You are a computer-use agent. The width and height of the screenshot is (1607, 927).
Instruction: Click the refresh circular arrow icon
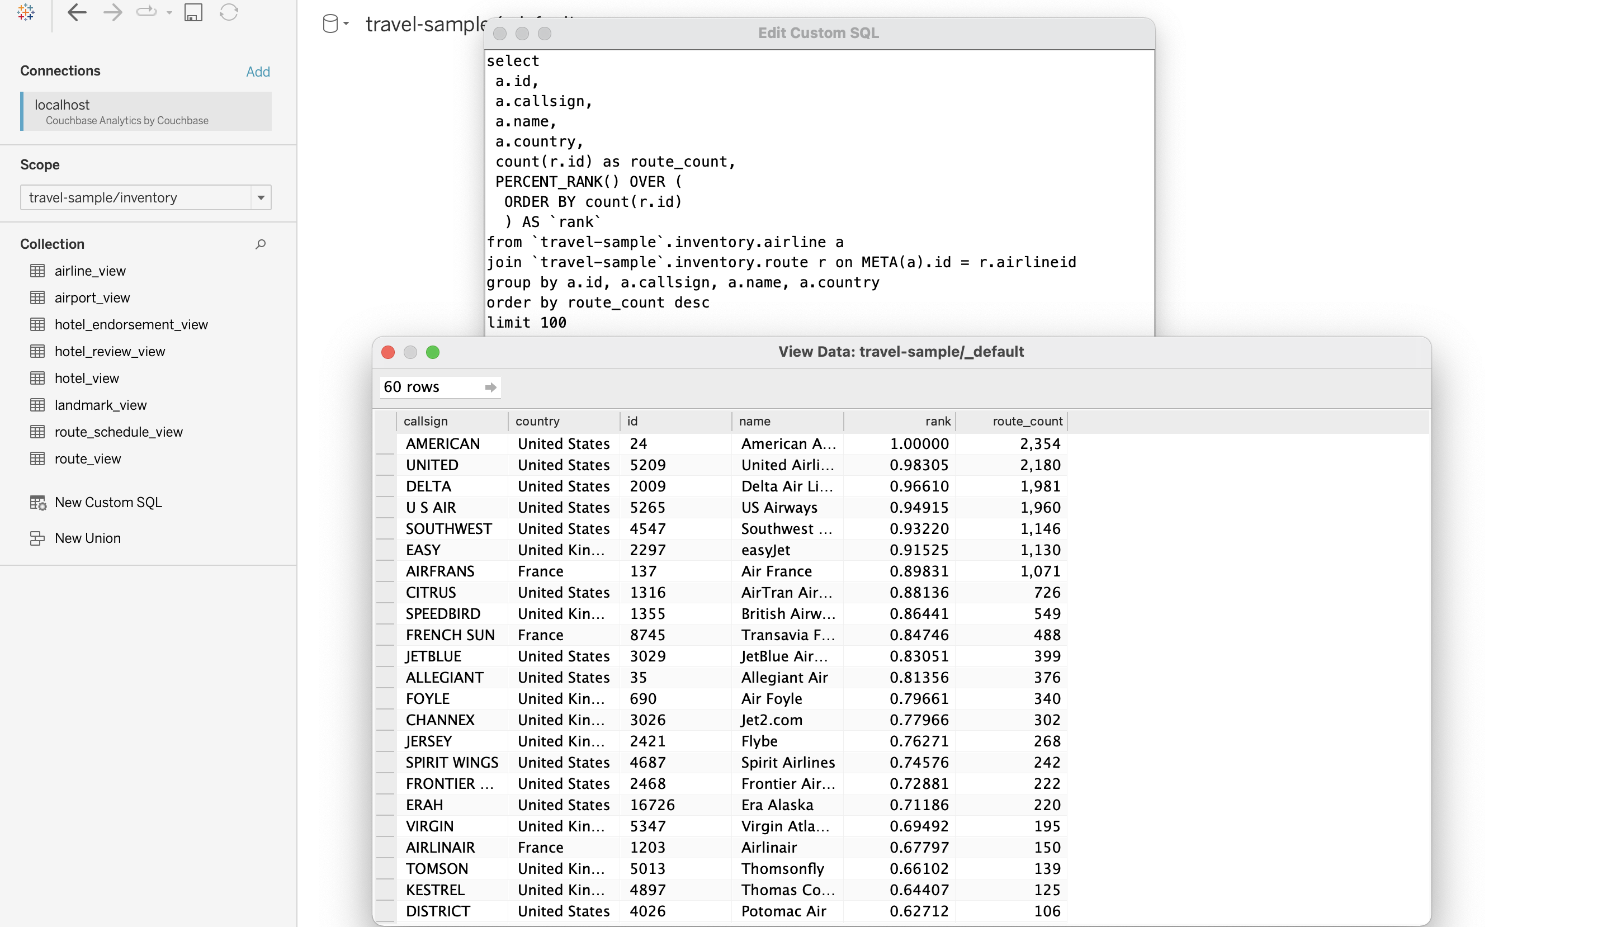[231, 13]
